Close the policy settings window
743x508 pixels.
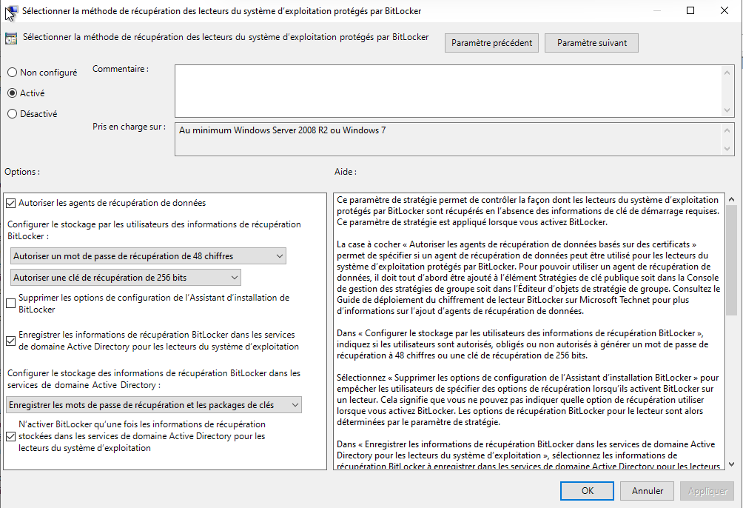point(724,10)
